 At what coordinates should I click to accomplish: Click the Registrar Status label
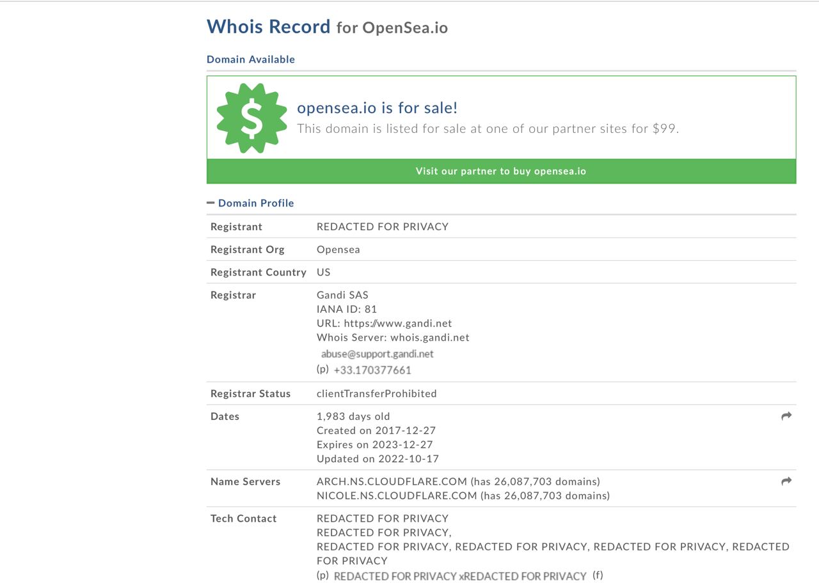pyautogui.click(x=251, y=394)
